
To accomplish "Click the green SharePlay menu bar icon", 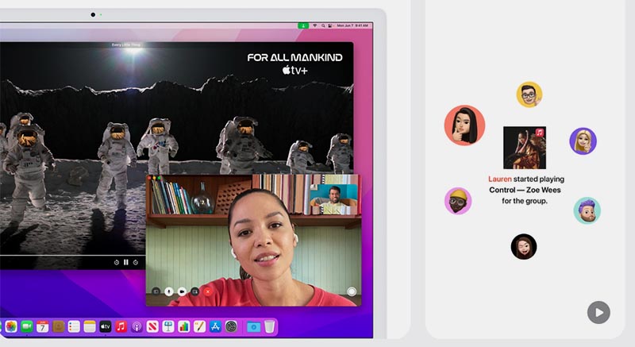I will pyautogui.click(x=303, y=25).
